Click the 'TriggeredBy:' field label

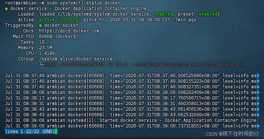tap(21, 25)
